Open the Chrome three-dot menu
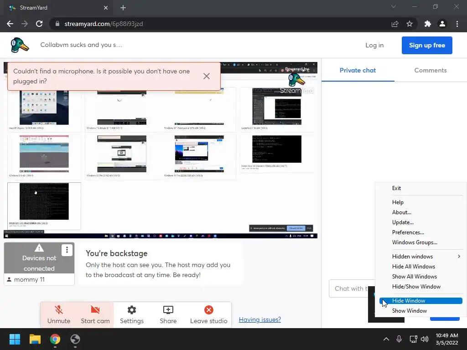The image size is (467, 350). (457, 24)
